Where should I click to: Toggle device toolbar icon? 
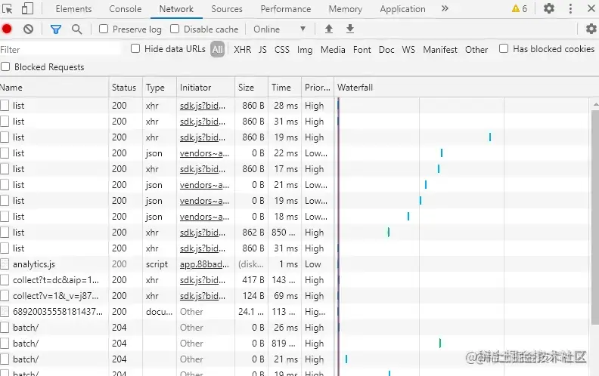tap(27, 8)
